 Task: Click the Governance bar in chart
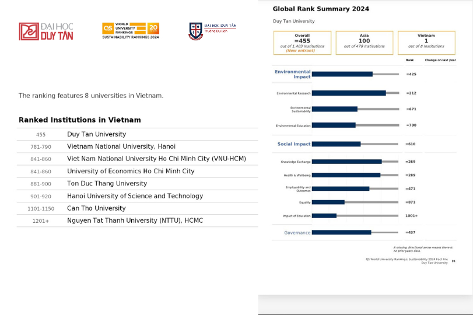coord(341,232)
